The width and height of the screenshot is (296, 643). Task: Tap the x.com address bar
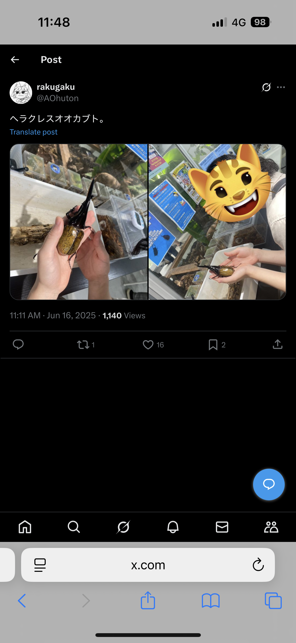pos(148,565)
